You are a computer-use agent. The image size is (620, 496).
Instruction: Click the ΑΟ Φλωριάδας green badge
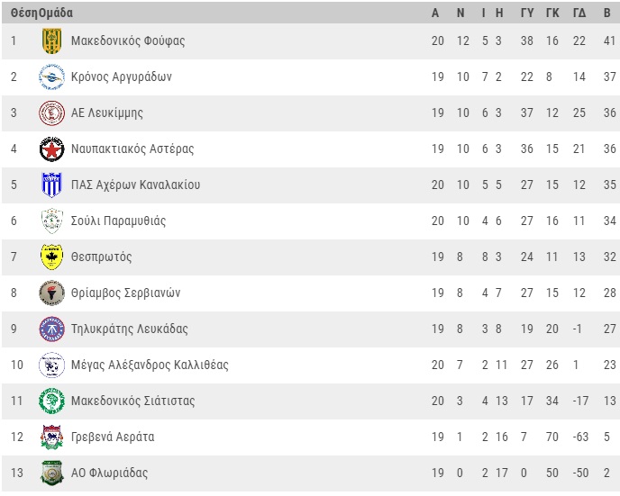click(51, 473)
